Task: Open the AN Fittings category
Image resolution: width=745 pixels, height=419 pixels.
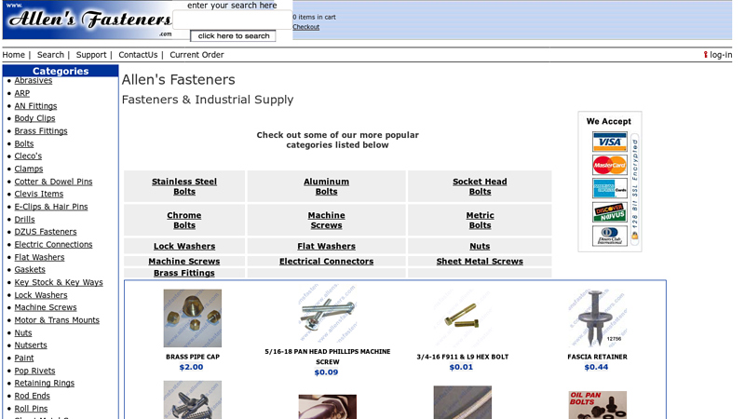Action: (35, 106)
